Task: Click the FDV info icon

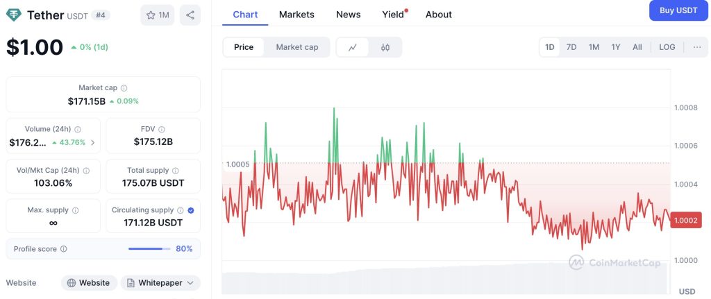Action: (x=162, y=129)
